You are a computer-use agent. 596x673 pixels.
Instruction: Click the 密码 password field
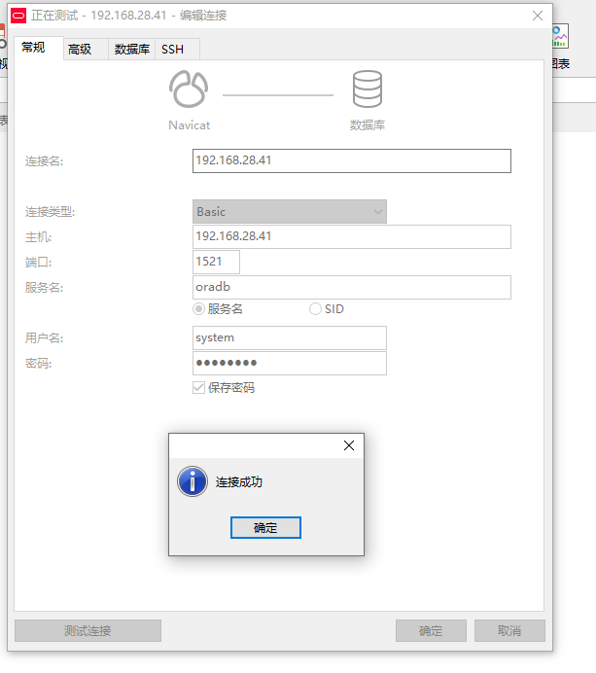[x=290, y=363]
